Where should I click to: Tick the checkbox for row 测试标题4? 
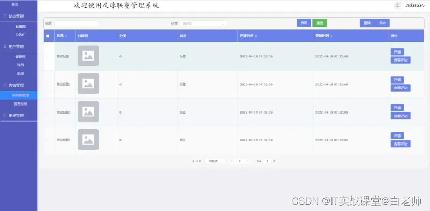48,140
